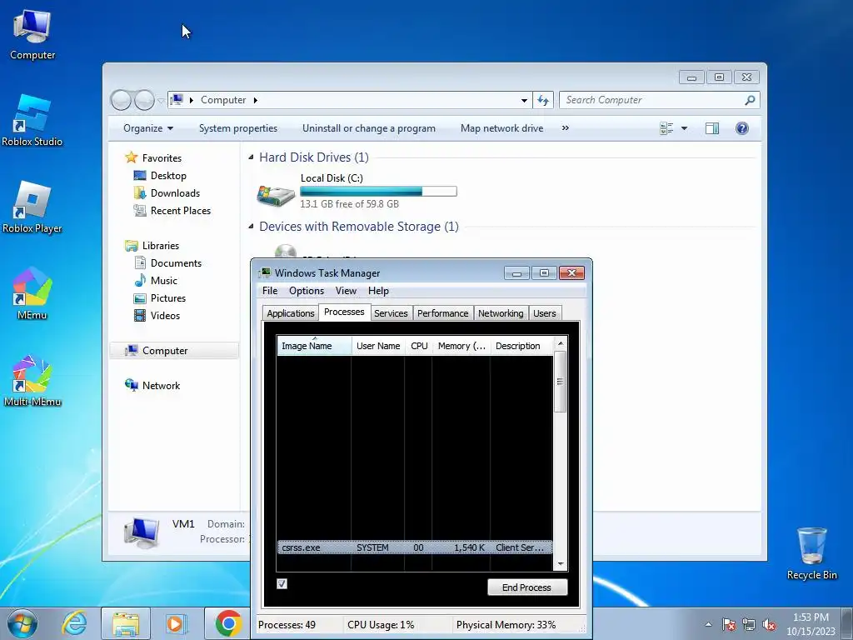The height and width of the screenshot is (640, 853).
Task: Switch to Users tab
Action: click(544, 313)
